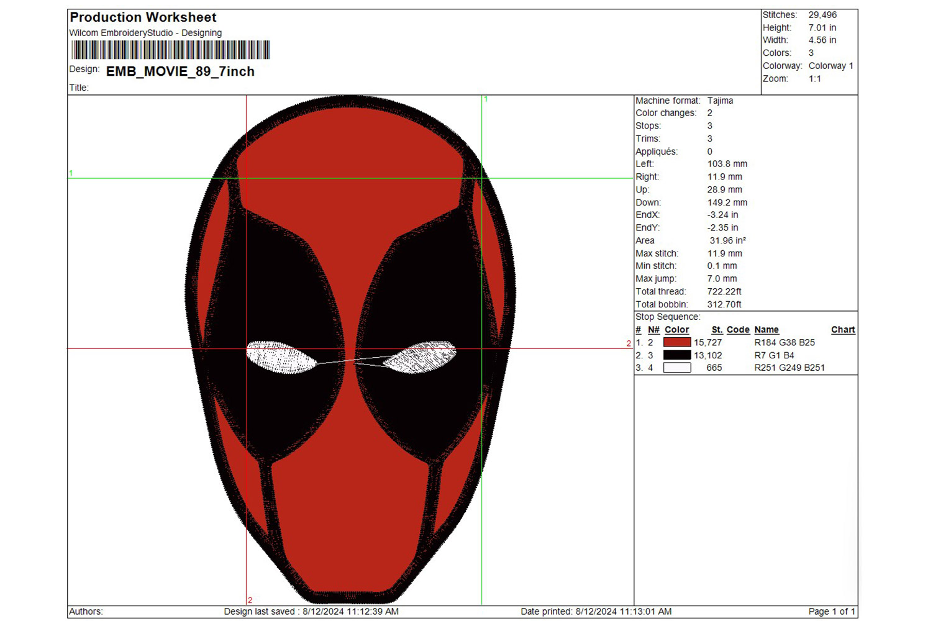Click the 'Stops:' label

pyautogui.click(x=648, y=126)
